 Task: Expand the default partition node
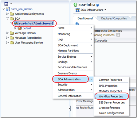point(15,28)
